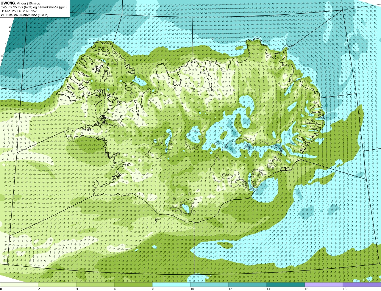Click the legend scale label "8"
The width and height of the screenshot is (381, 291).
point(153,289)
